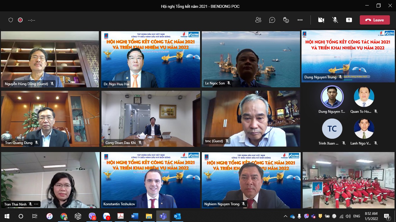This screenshot has height=222, width=396.
Task: Click the shield security icon
Action: tap(11, 20)
